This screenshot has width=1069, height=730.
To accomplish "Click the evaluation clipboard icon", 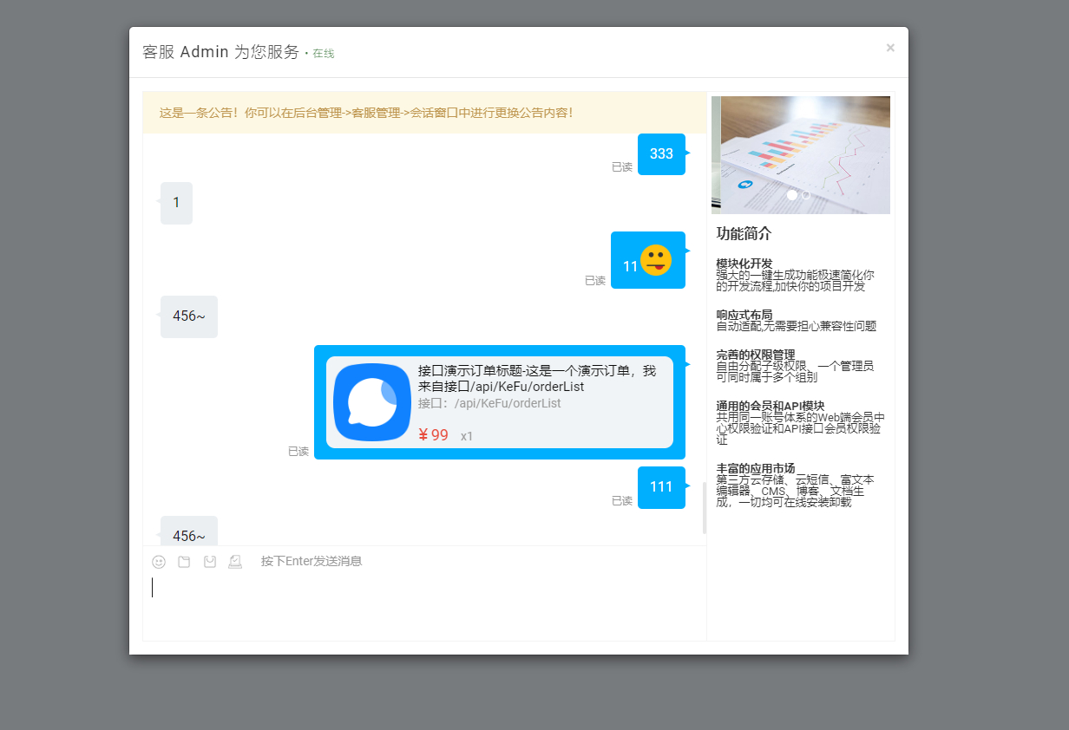I will pos(236,562).
